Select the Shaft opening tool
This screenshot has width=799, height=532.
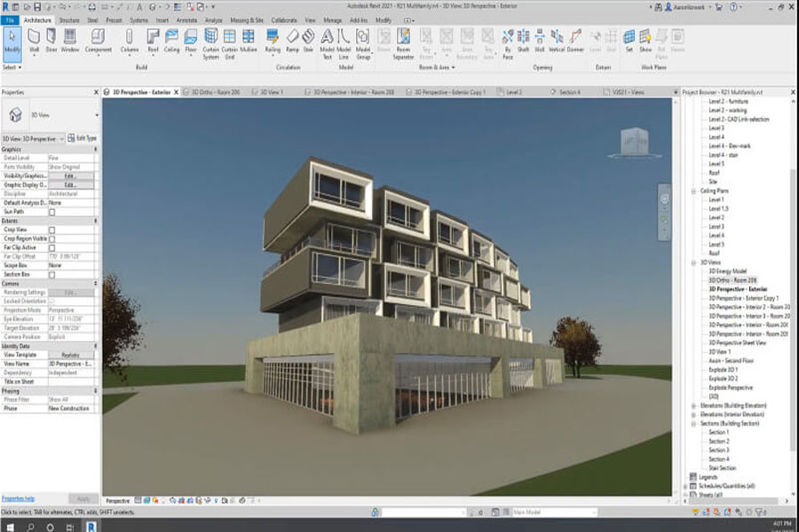click(x=523, y=41)
